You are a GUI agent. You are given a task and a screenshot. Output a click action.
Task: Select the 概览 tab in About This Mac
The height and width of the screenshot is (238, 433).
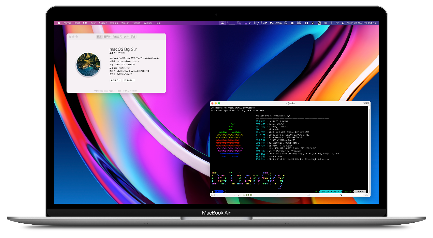pyautogui.click(x=99, y=36)
